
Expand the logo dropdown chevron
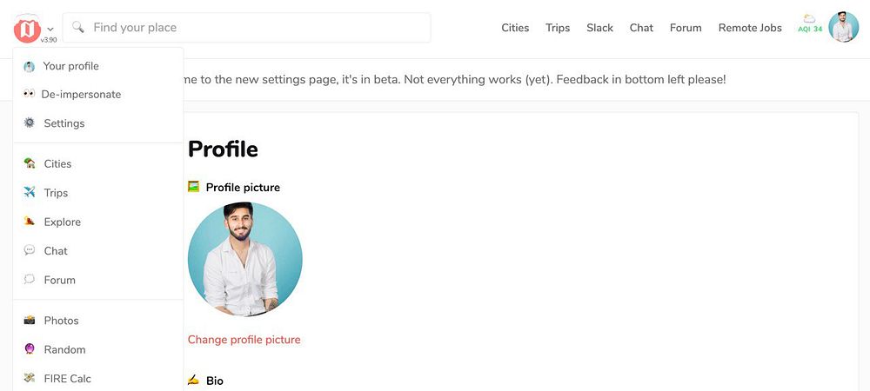(x=50, y=29)
